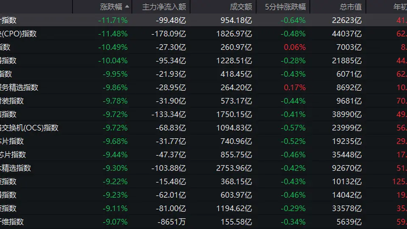407x229 pixels.
Task: Click market cap value 92670亿
Action: pyautogui.click(x=347, y=168)
